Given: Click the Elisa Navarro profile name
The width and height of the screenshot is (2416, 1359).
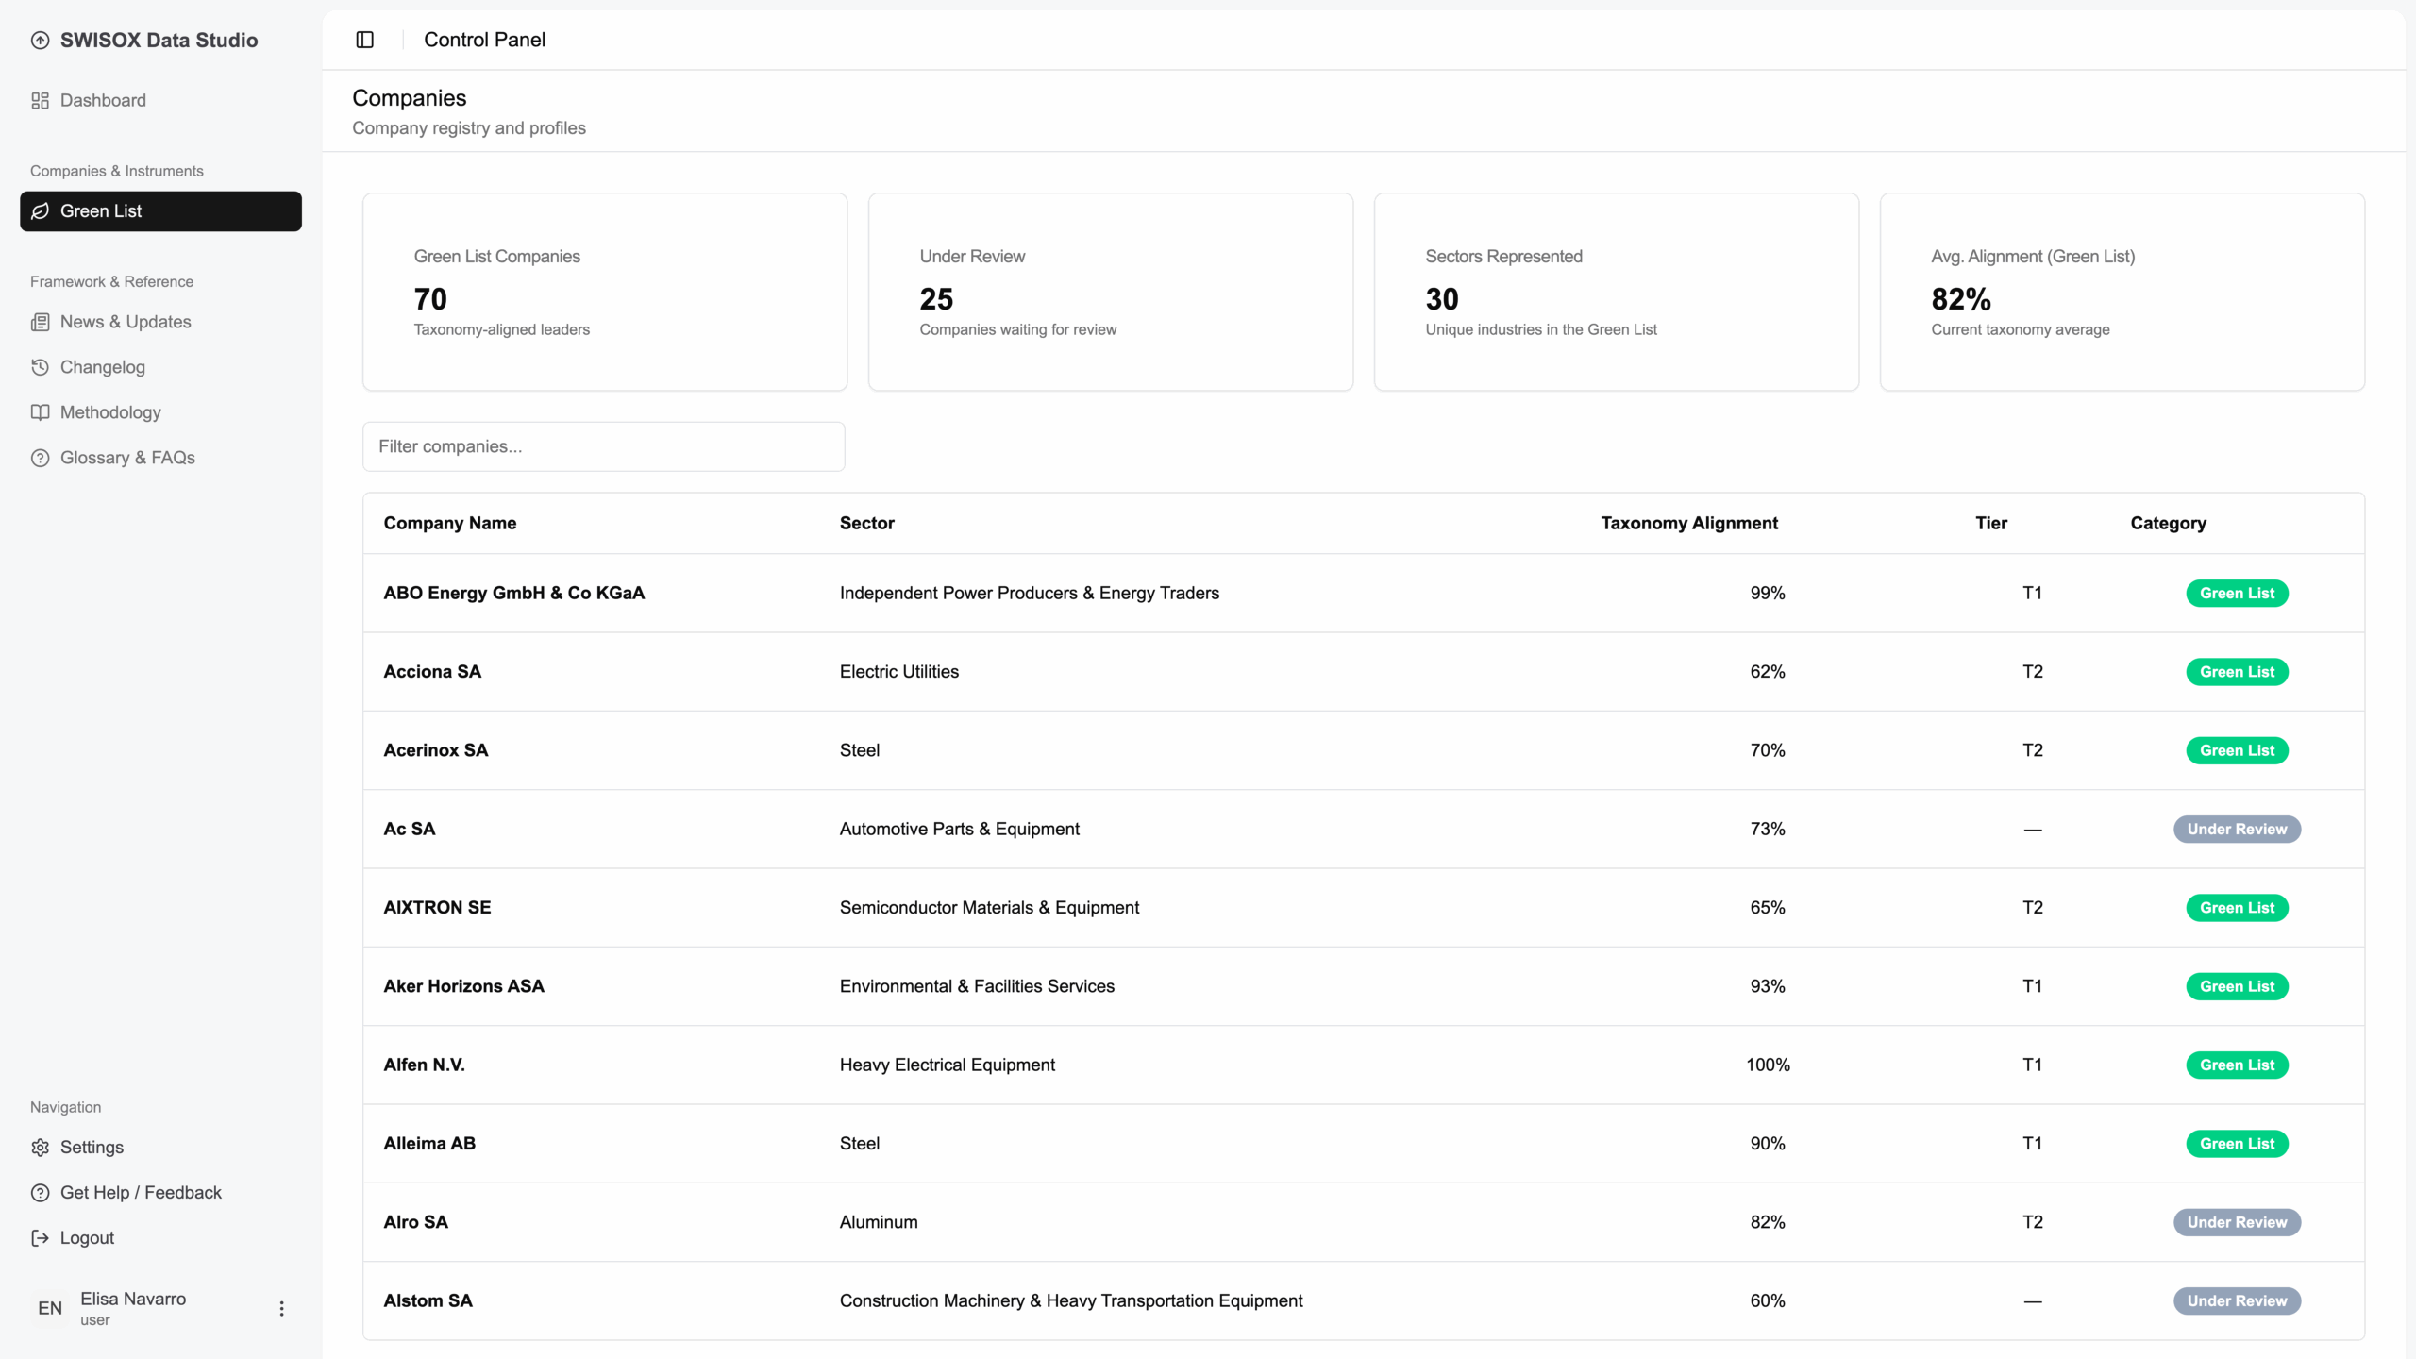Looking at the screenshot, I should click(133, 1299).
